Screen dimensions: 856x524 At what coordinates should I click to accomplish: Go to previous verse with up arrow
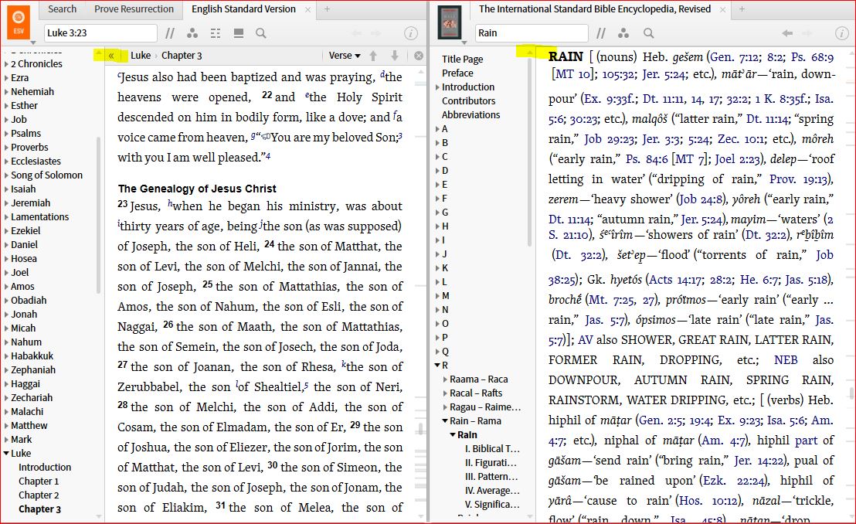point(373,56)
